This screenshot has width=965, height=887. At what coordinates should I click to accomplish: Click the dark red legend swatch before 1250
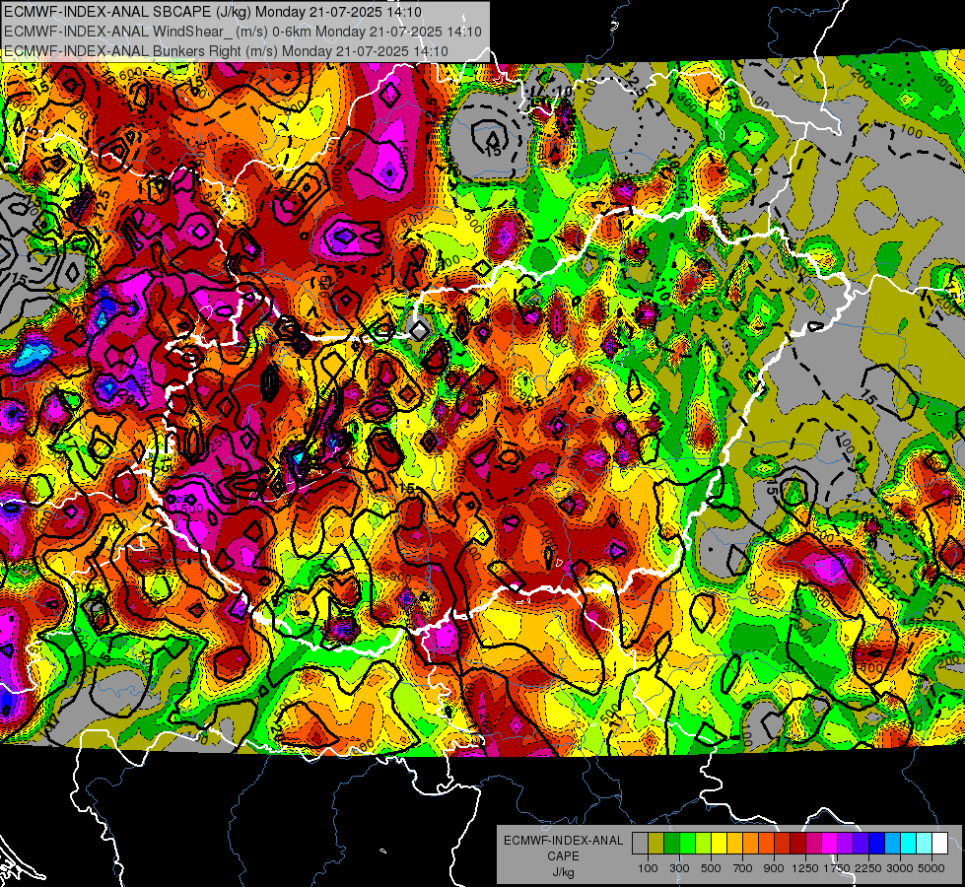tap(797, 843)
